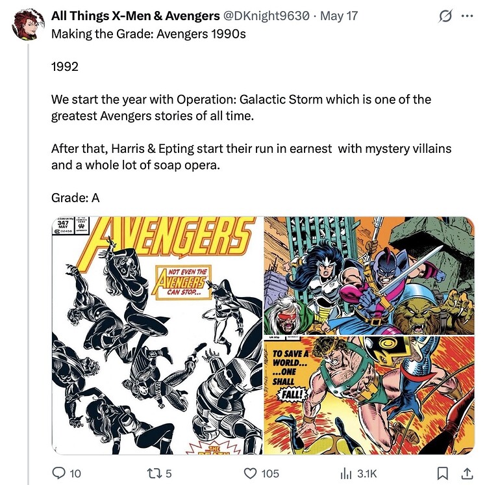The width and height of the screenshot is (487, 485).
Task: Open the profile avatar picture
Action: [x=25, y=24]
